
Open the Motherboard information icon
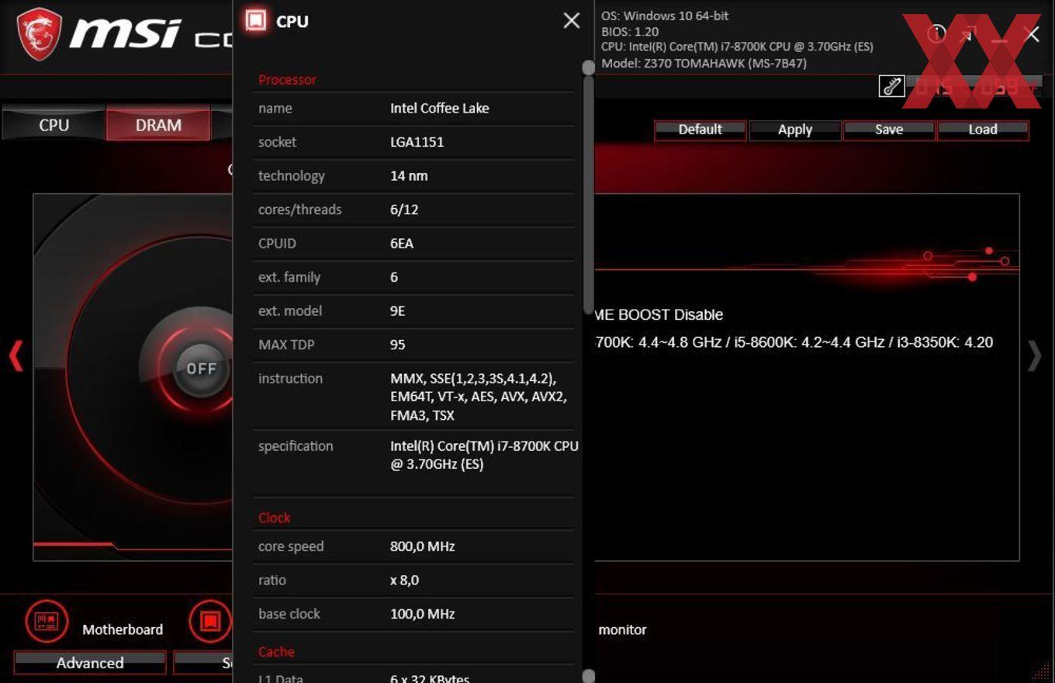(47, 621)
